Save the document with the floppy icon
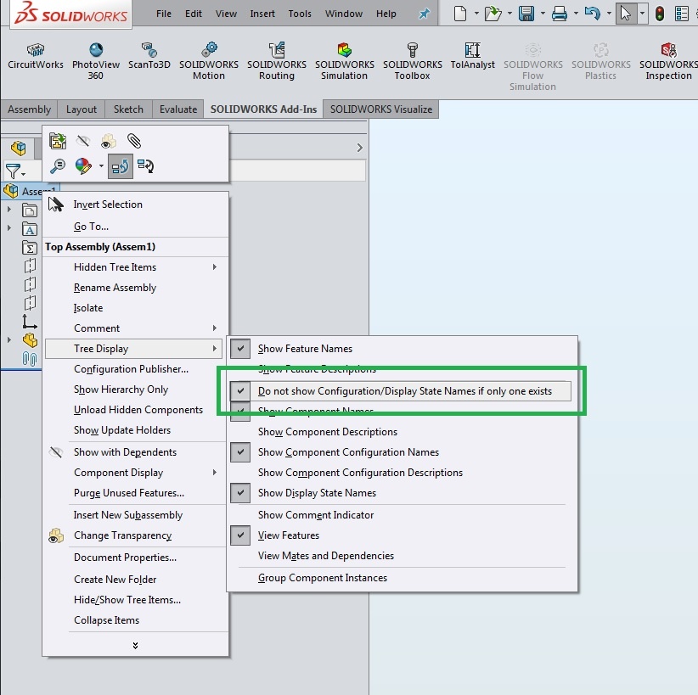Screen dimensions: 698x695 pos(526,14)
